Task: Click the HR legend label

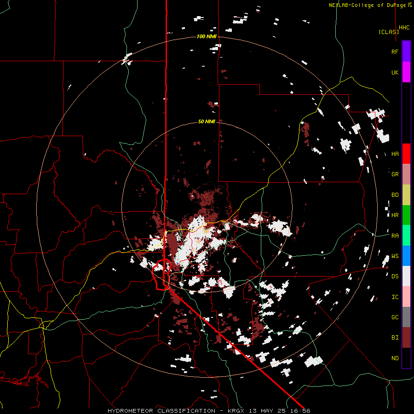Action: [x=395, y=215]
